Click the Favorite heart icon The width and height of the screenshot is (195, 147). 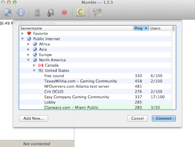[x=29, y=33]
